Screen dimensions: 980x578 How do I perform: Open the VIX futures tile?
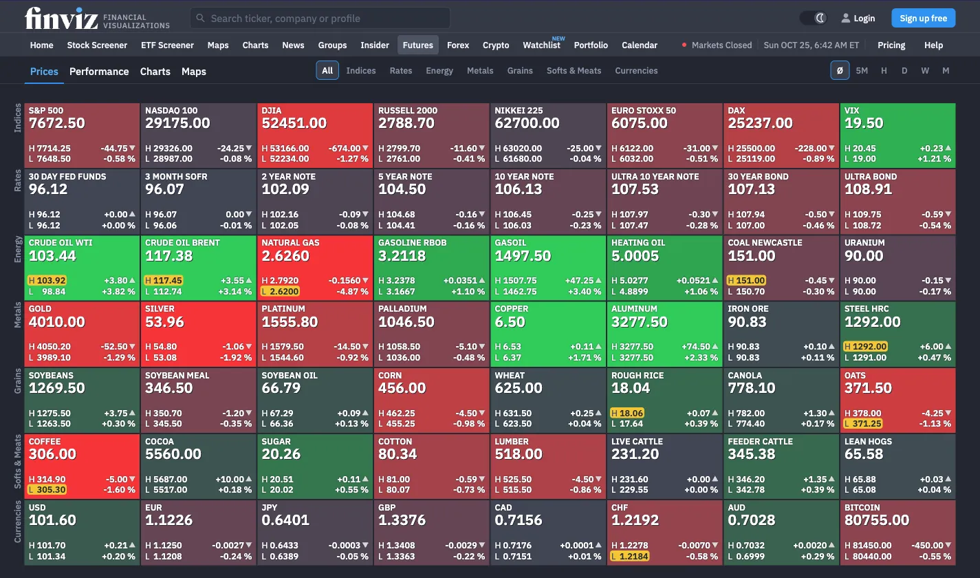tap(897, 135)
